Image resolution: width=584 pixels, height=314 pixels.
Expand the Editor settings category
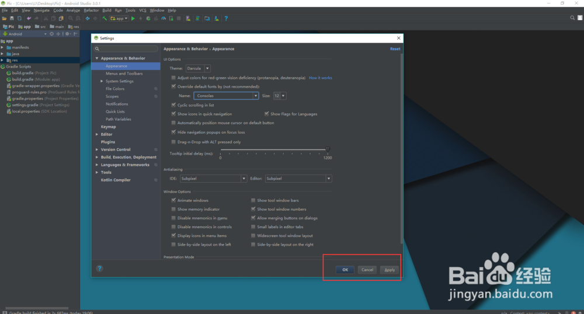tap(97, 134)
